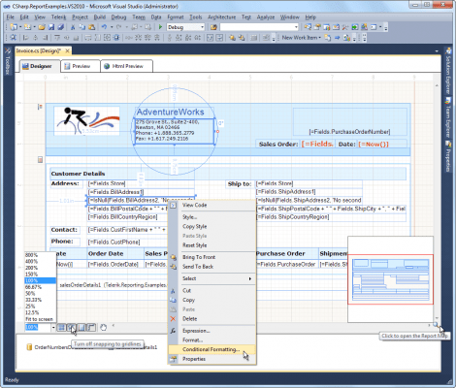Click the blue arrow icon beside New Work Item

[x=338, y=38]
